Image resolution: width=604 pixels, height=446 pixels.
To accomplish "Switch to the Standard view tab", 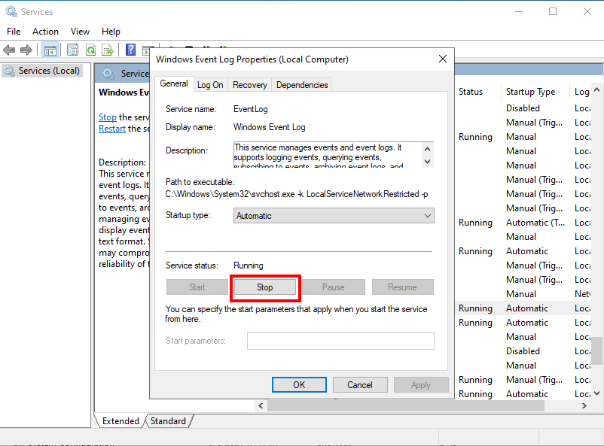I will coord(169,421).
